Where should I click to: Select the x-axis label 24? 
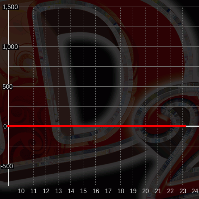[x=195, y=191]
